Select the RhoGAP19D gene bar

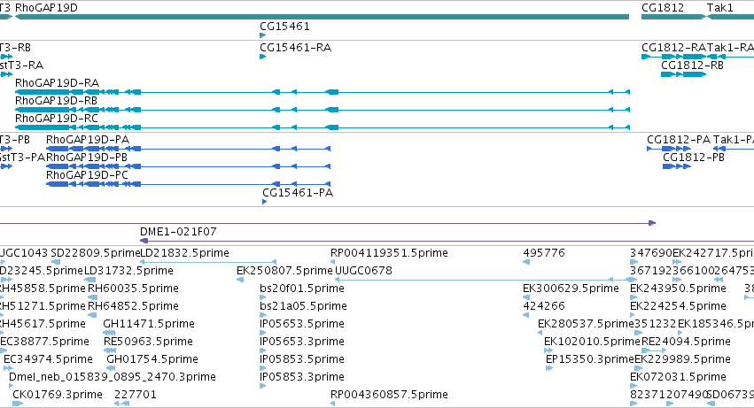323,17
